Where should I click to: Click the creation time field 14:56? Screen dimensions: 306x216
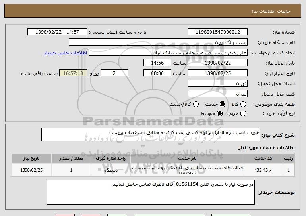157,63
